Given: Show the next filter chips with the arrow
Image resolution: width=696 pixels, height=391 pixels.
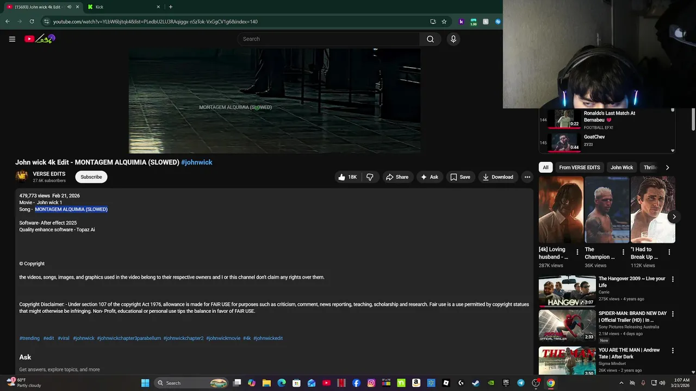Looking at the screenshot, I should click(x=667, y=168).
